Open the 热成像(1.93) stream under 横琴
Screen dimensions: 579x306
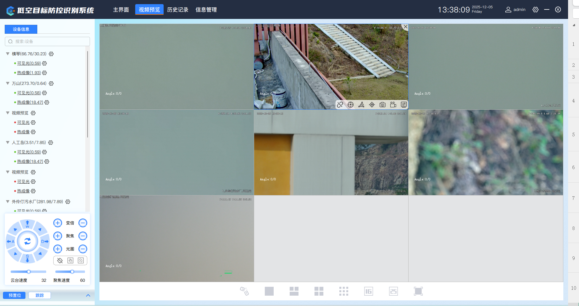pyautogui.click(x=29, y=73)
